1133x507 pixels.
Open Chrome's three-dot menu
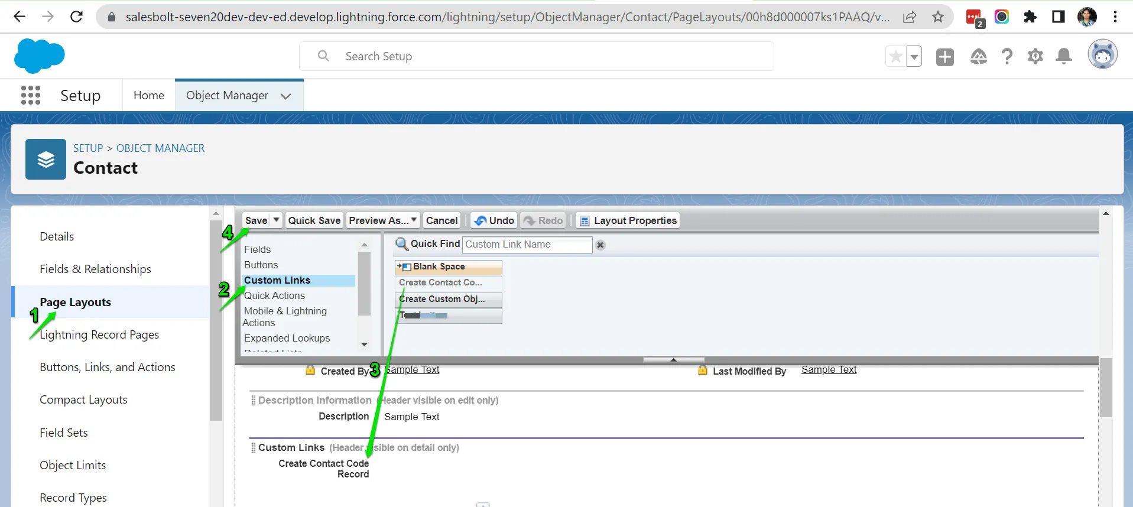(1115, 17)
